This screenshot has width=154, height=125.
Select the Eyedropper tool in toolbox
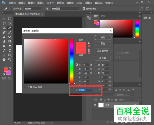pyautogui.click(x=10, y=28)
